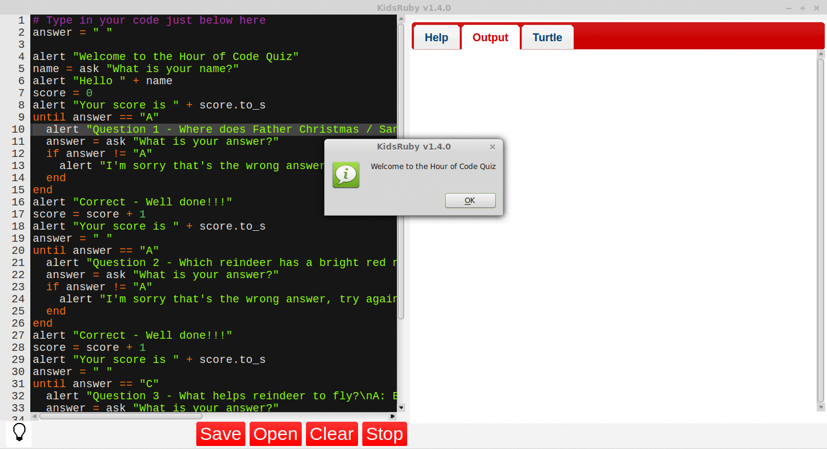Click the output panel vertical scrollbar

click(821, 230)
